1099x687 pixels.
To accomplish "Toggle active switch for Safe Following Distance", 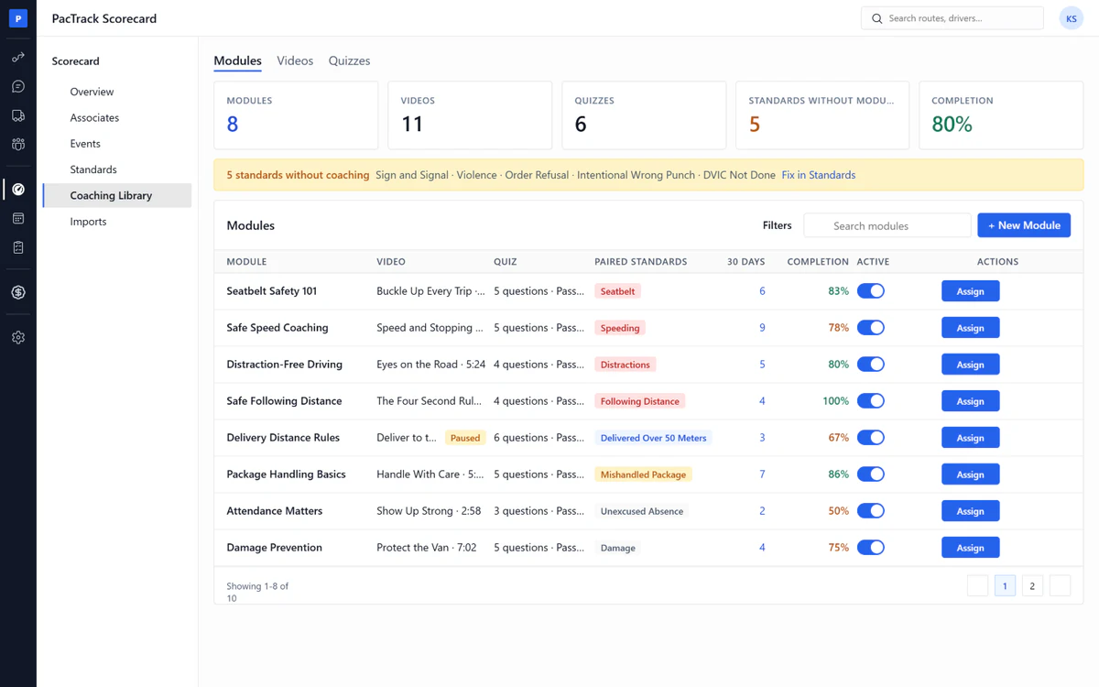I will (x=871, y=401).
